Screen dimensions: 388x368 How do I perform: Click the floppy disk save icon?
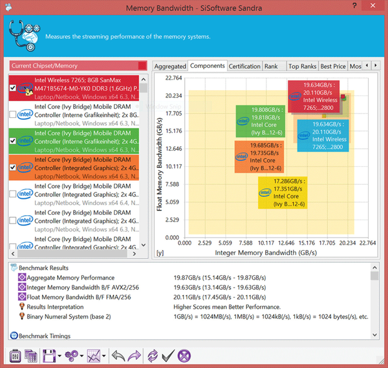[49, 356]
